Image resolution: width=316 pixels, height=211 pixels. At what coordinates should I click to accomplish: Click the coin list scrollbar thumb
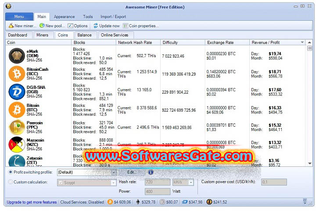309,48
